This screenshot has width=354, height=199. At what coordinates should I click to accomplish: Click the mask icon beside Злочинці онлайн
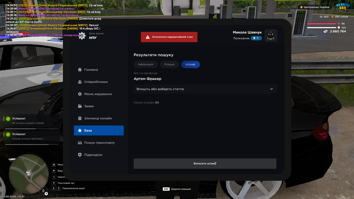coord(80,118)
